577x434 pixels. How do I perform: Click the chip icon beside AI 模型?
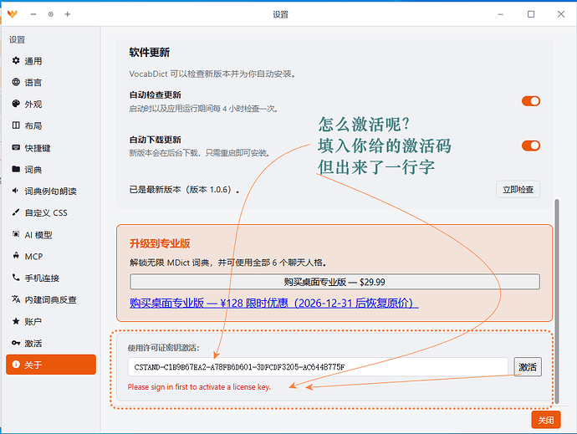coord(16,234)
